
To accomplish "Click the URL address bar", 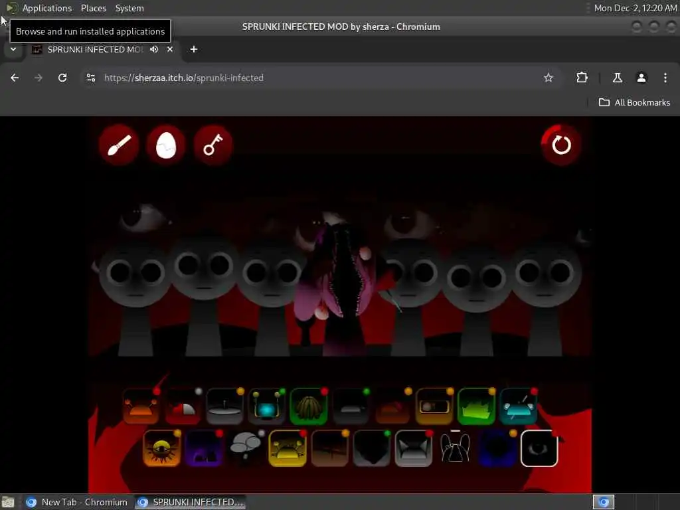I will coord(321,78).
